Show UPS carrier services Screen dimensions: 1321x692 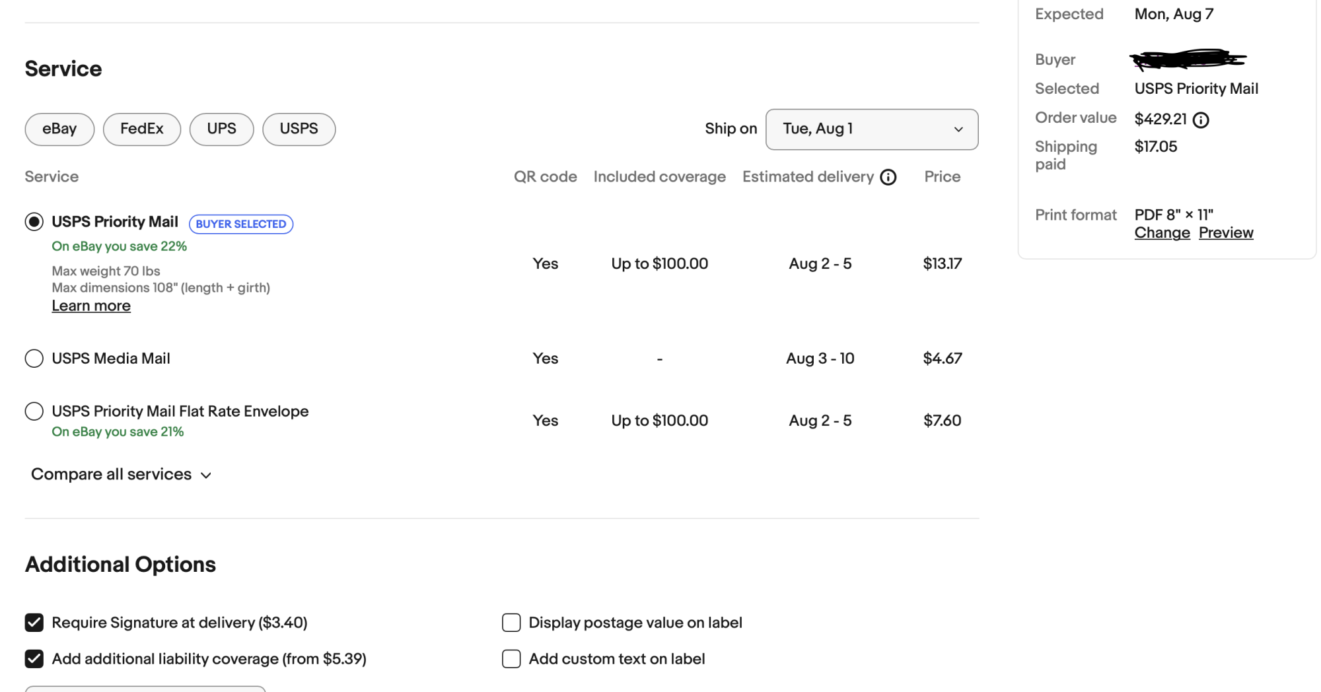[221, 129]
